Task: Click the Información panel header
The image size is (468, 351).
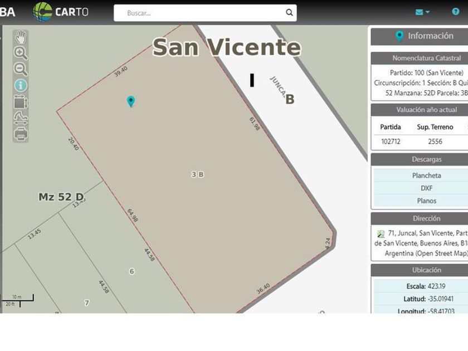Action: pyautogui.click(x=420, y=36)
